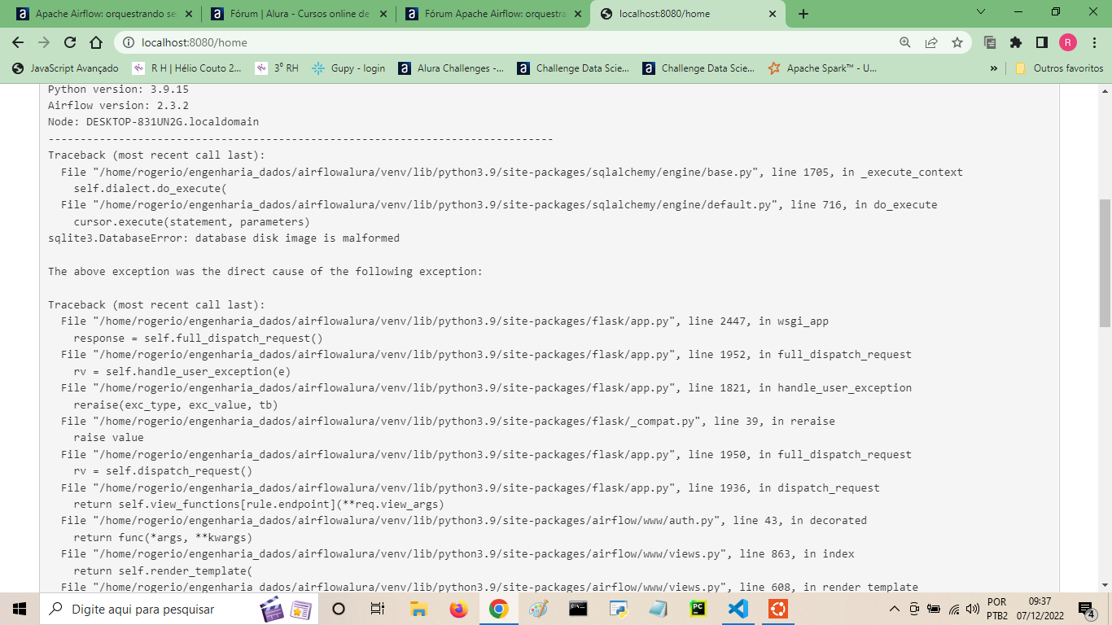Screen dimensions: 1112x625
Task: Close the 'Fórum | Alura' tab
Action: click(383, 14)
